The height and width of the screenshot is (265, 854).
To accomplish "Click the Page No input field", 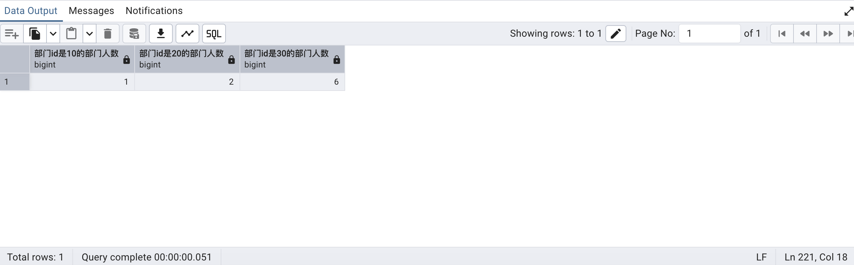I will pyautogui.click(x=709, y=34).
